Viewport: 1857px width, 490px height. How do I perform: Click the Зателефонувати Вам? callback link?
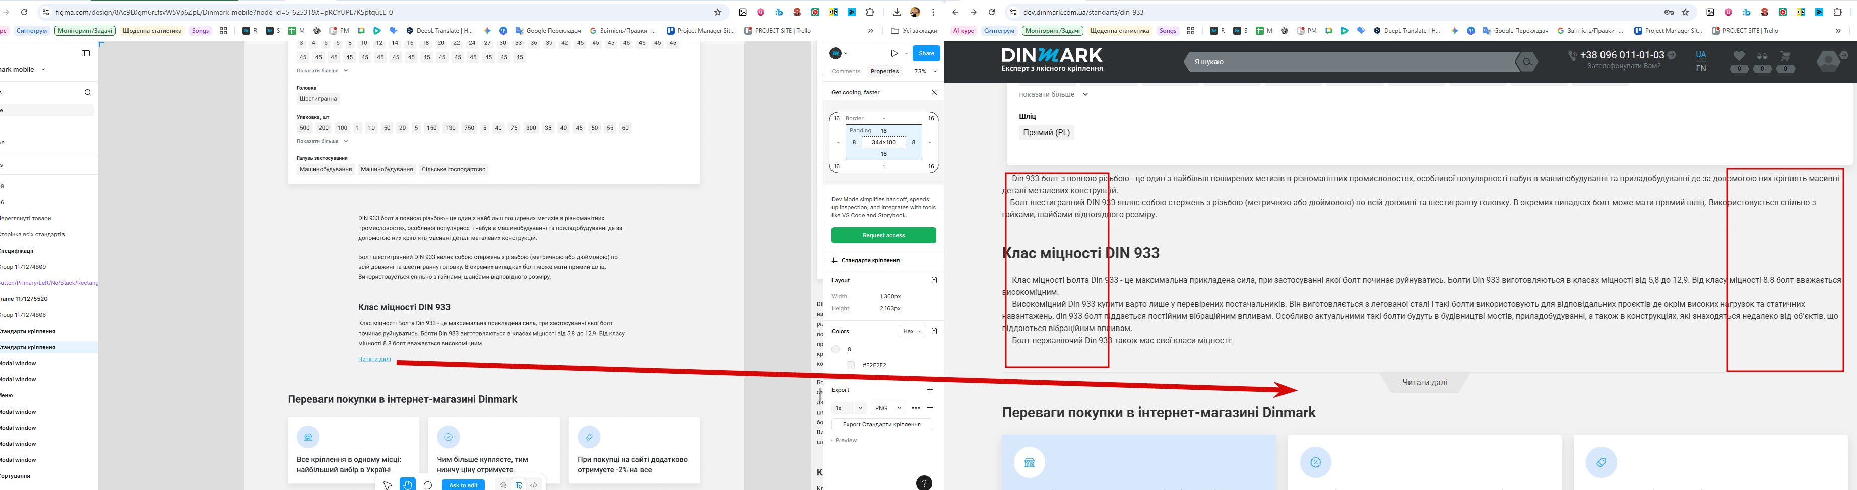(1624, 66)
